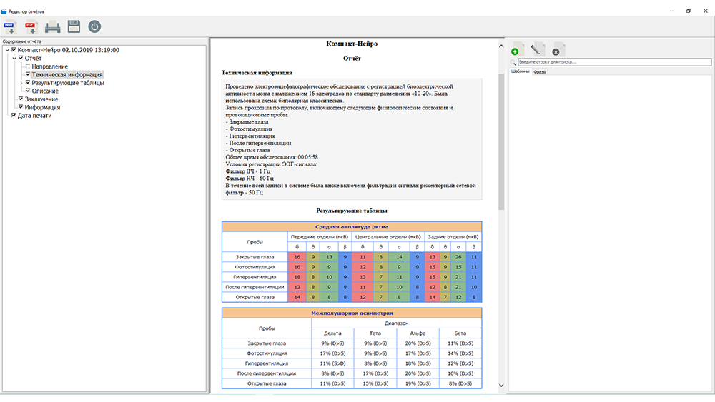This screenshot has height=402, width=715.
Task: Expand the Результирующие таблицы tree node
Action: (x=21, y=83)
